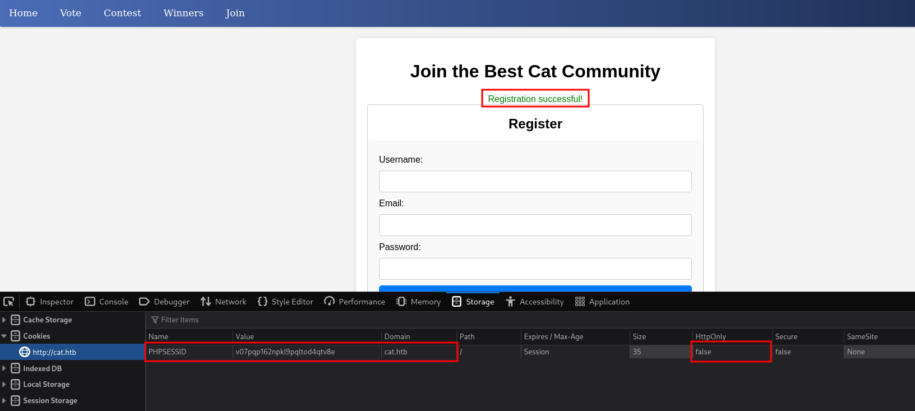The height and width of the screenshot is (411, 915).
Task: Go to the Winners page
Action: pyautogui.click(x=183, y=13)
